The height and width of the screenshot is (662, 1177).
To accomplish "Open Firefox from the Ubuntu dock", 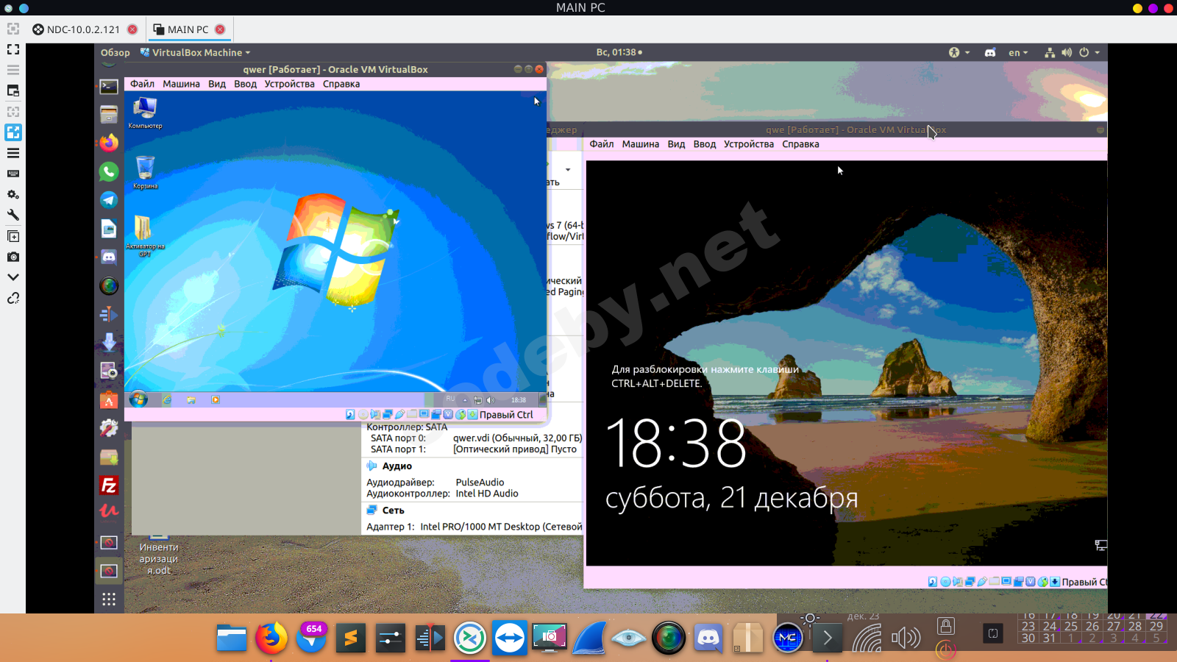I will pos(109,143).
